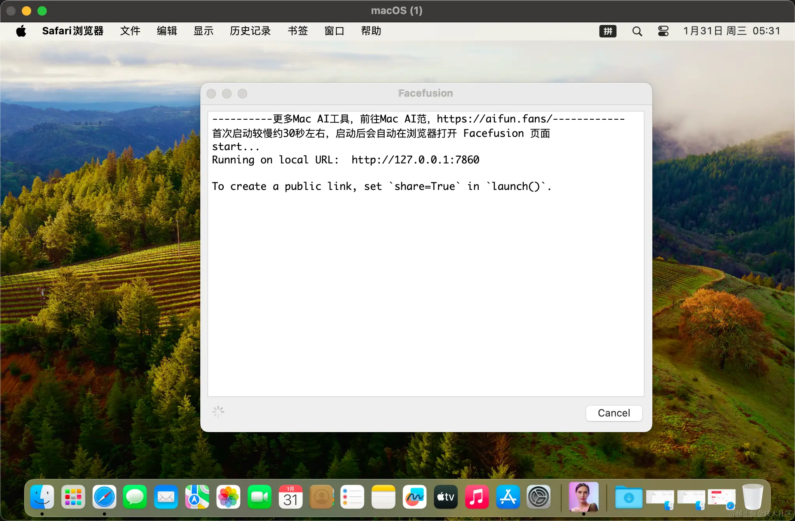Screen dimensions: 795x521
Task: Open 文件 menu
Action: [130, 31]
